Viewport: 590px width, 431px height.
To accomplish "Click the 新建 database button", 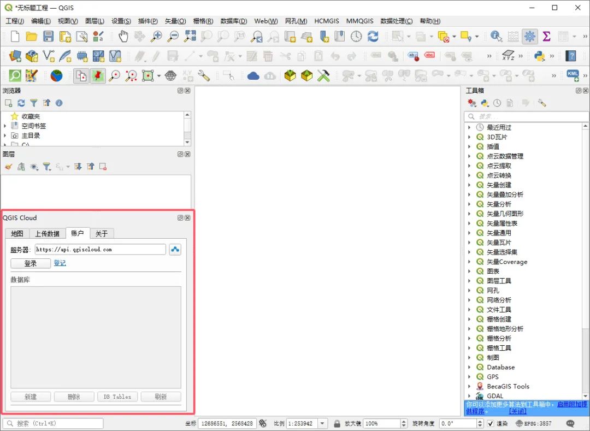I will [31, 397].
